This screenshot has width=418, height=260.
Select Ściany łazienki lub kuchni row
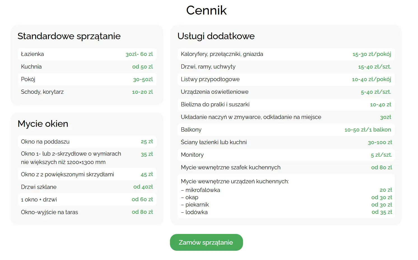click(286, 142)
